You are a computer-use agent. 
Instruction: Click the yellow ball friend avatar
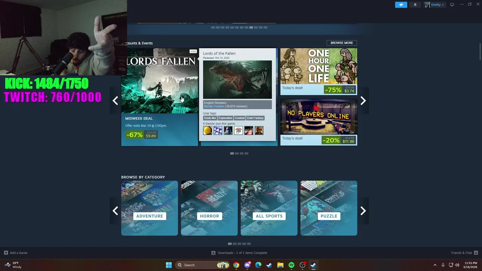pyautogui.click(x=207, y=131)
